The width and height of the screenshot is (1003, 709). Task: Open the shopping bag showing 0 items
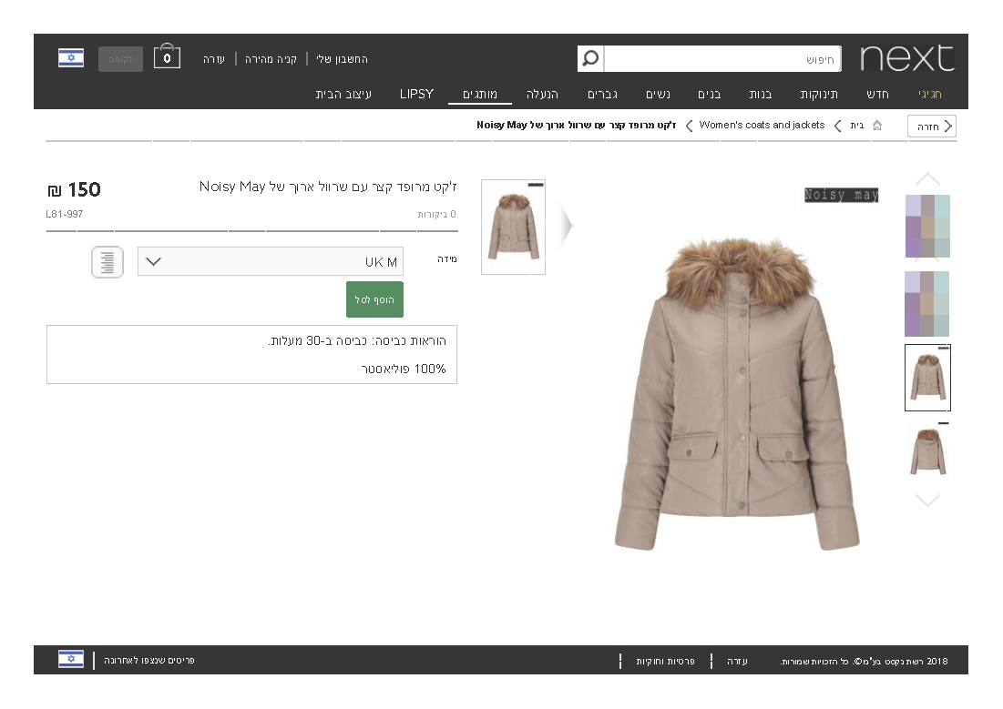167,56
